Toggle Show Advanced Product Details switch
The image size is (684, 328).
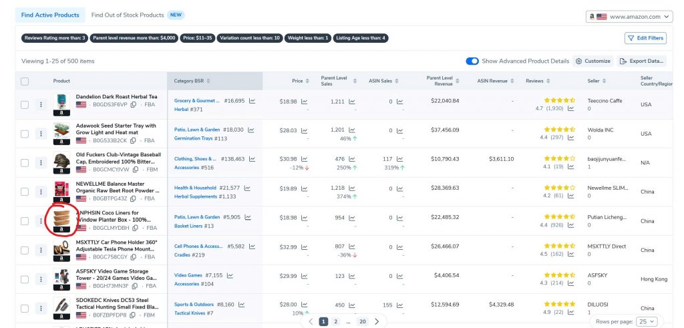[472, 61]
